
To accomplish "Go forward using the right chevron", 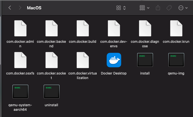I will 20,8.
